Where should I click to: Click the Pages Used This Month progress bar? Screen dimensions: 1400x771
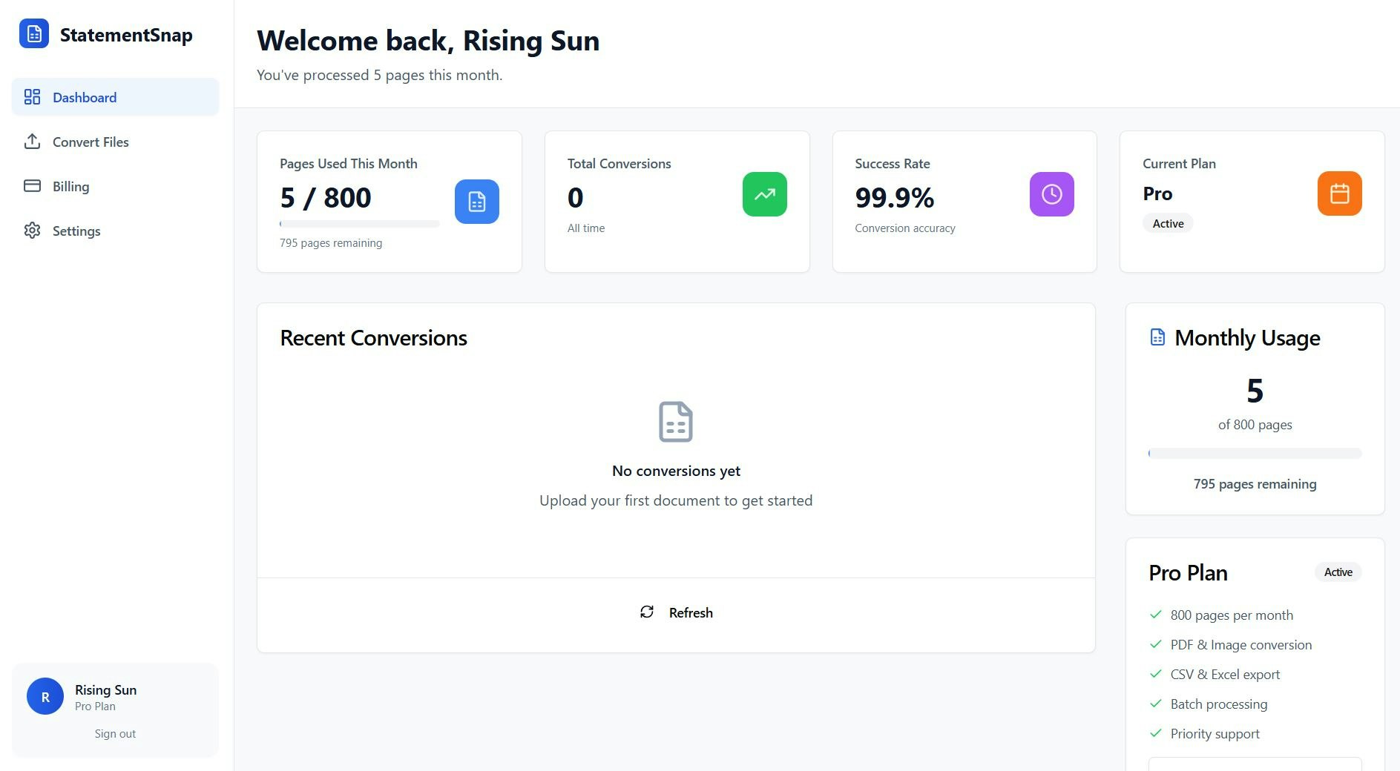pyautogui.click(x=360, y=223)
